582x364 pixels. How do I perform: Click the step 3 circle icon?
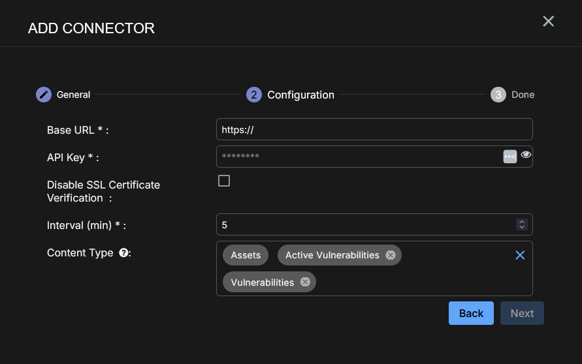498,95
